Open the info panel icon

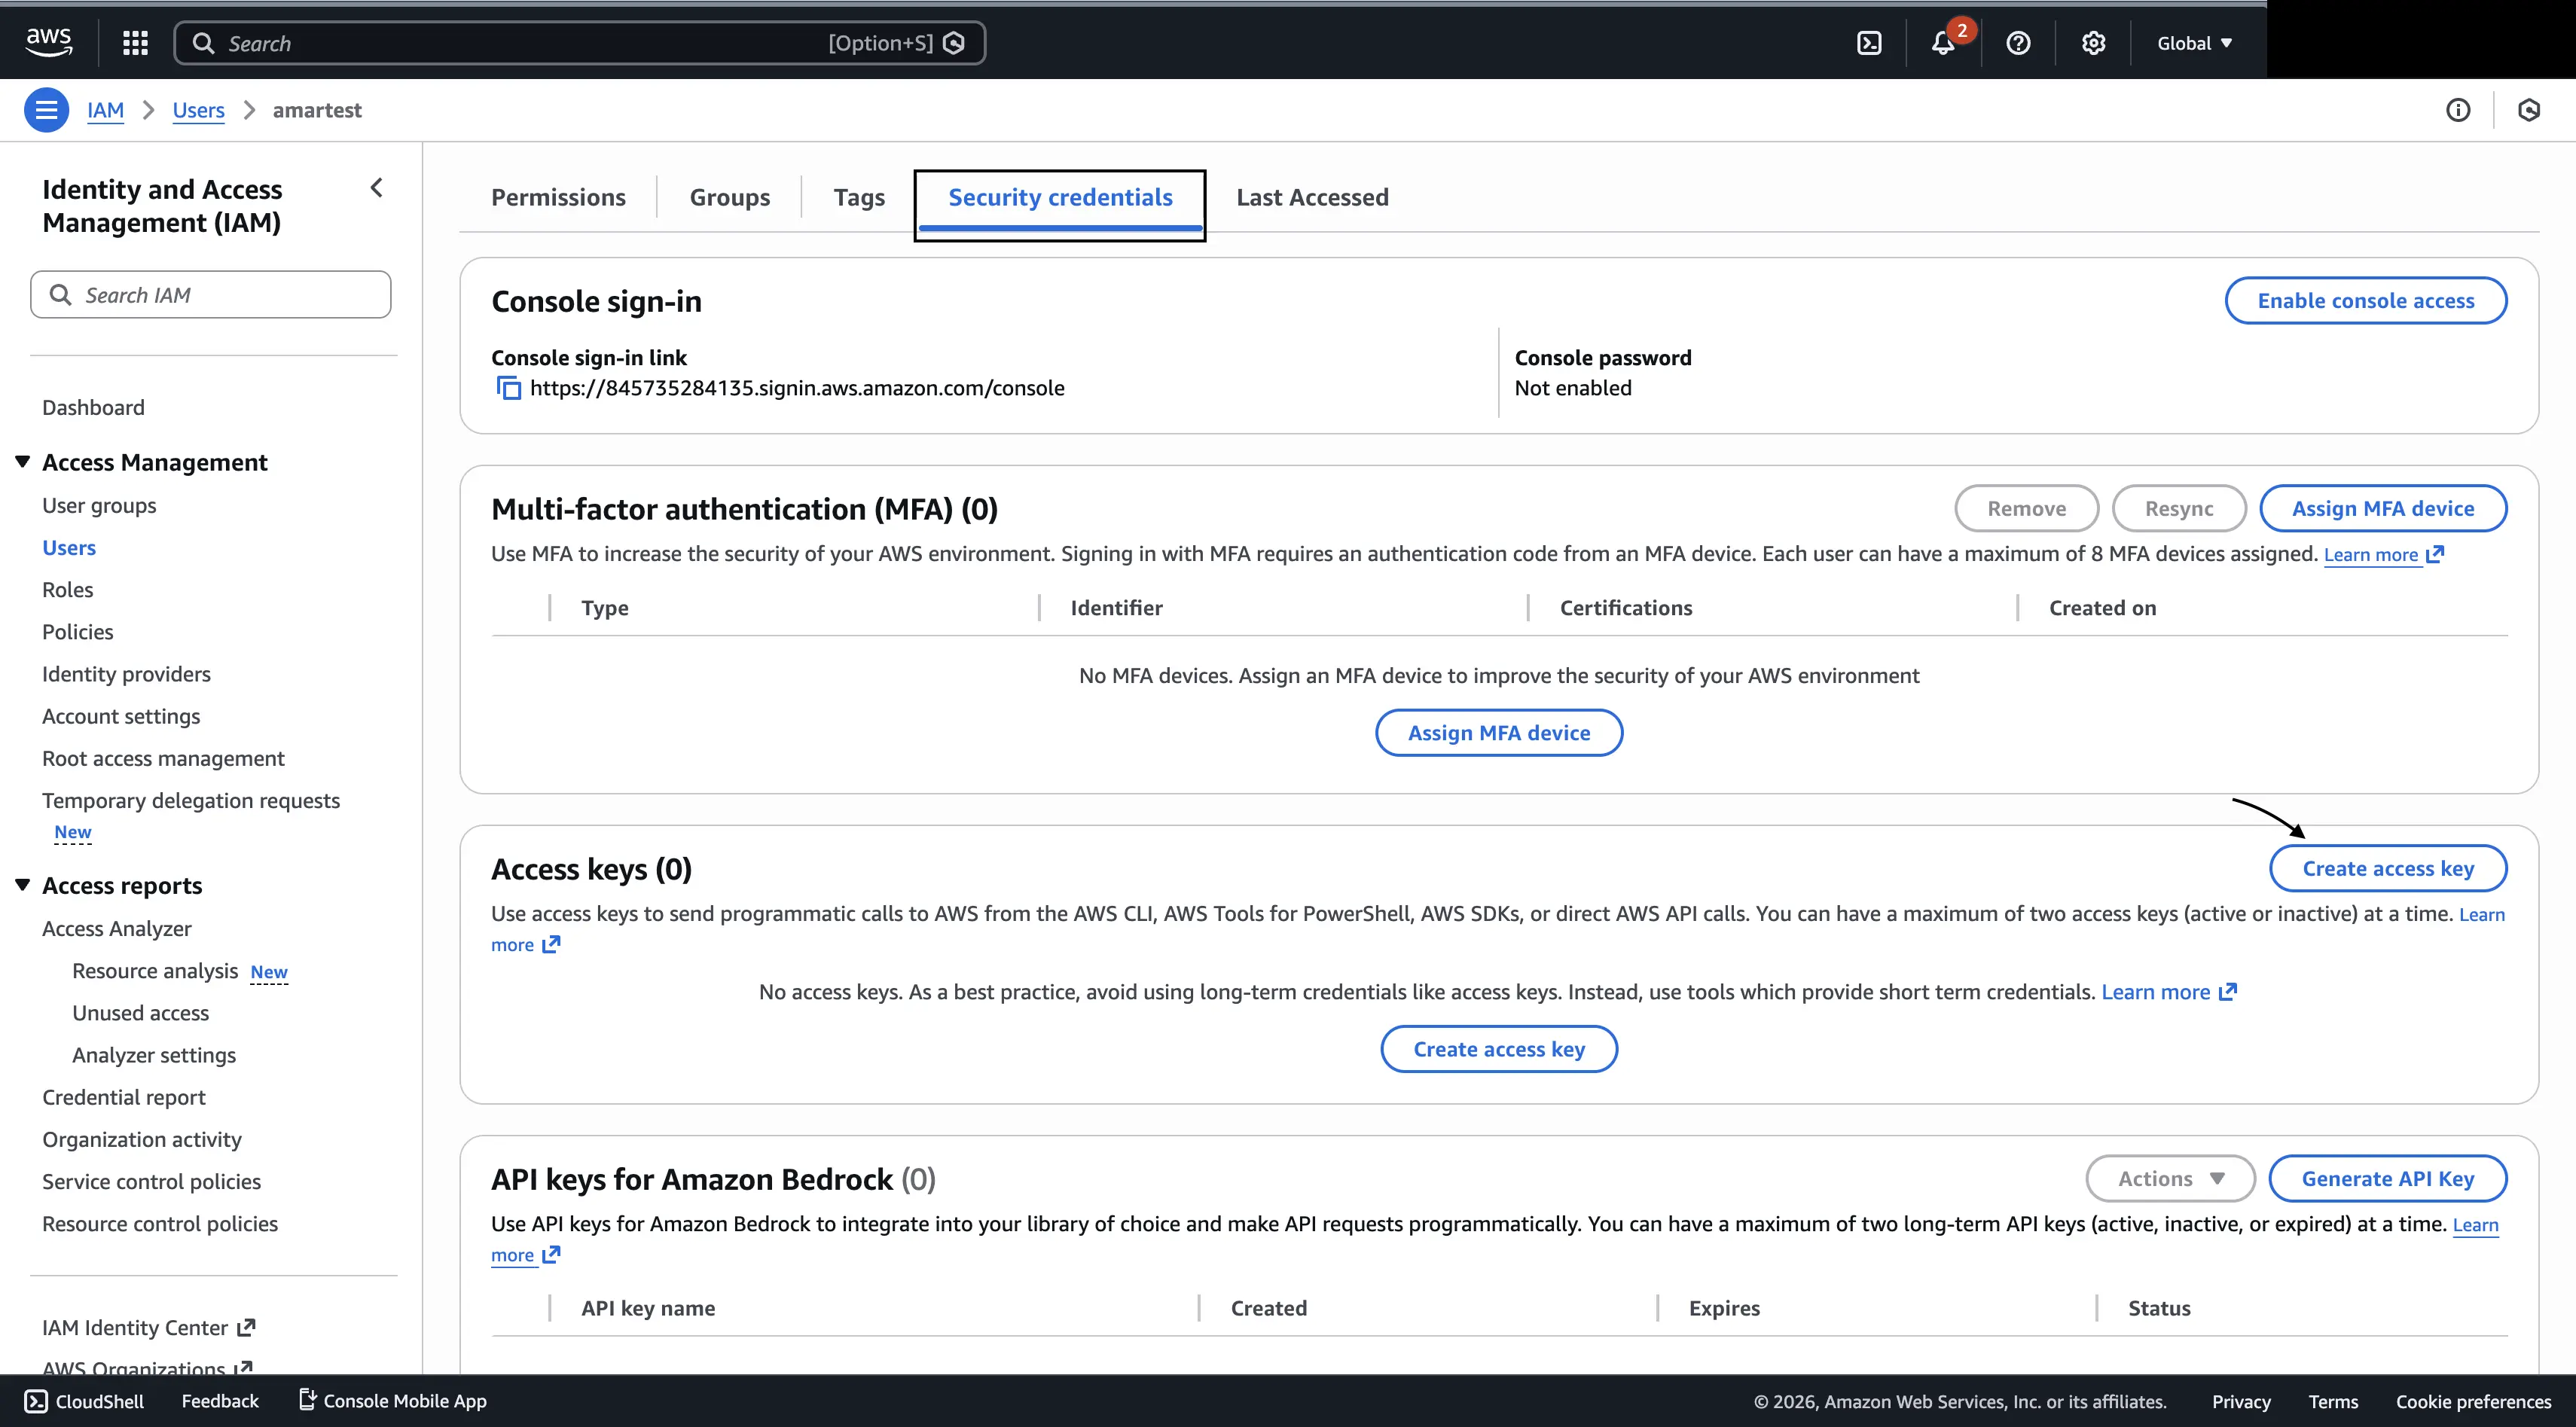(x=2458, y=110)
